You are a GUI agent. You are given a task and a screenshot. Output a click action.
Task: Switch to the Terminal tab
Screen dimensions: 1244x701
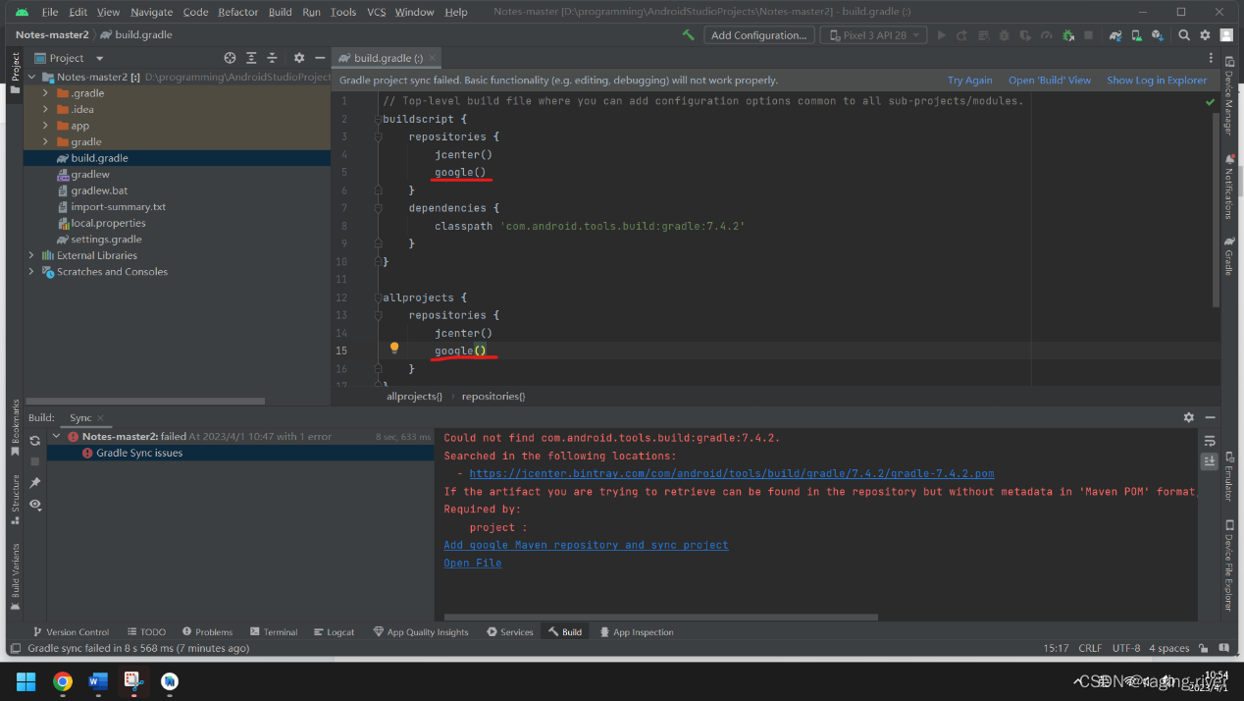[x=274, y=632]
